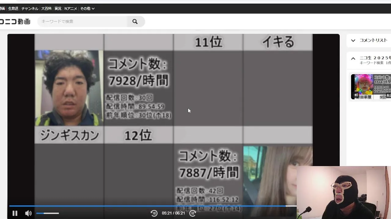Adjust the volume slider

(x=47, y=213)
